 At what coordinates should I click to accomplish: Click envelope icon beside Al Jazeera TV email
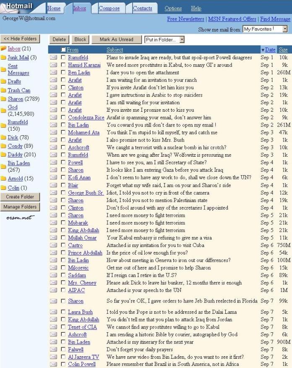click(x=54, y=357)
